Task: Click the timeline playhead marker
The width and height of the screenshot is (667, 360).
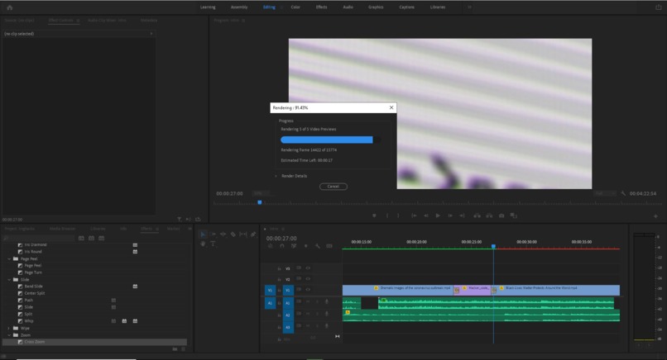Action: 493,246
